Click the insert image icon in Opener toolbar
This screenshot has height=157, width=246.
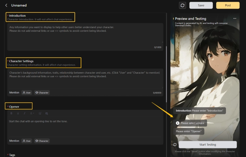click(x=40, y=113)
